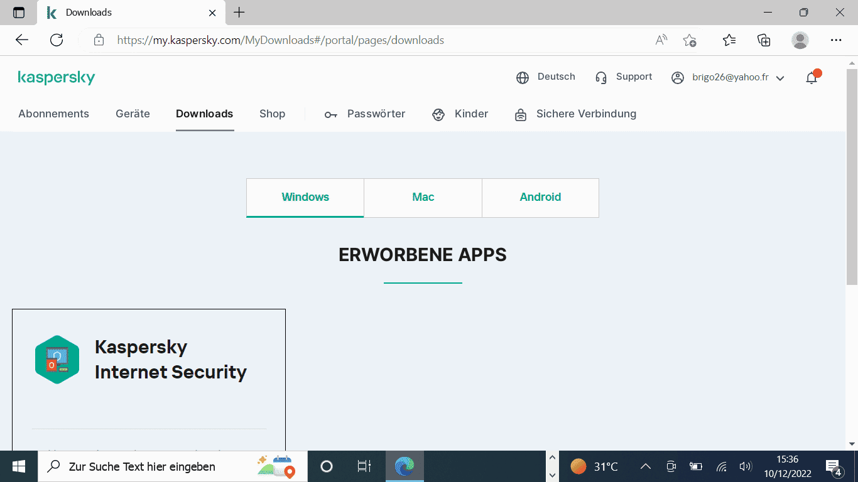
Task: Click the Read Aloud icon in address bar
Action: 661,40
